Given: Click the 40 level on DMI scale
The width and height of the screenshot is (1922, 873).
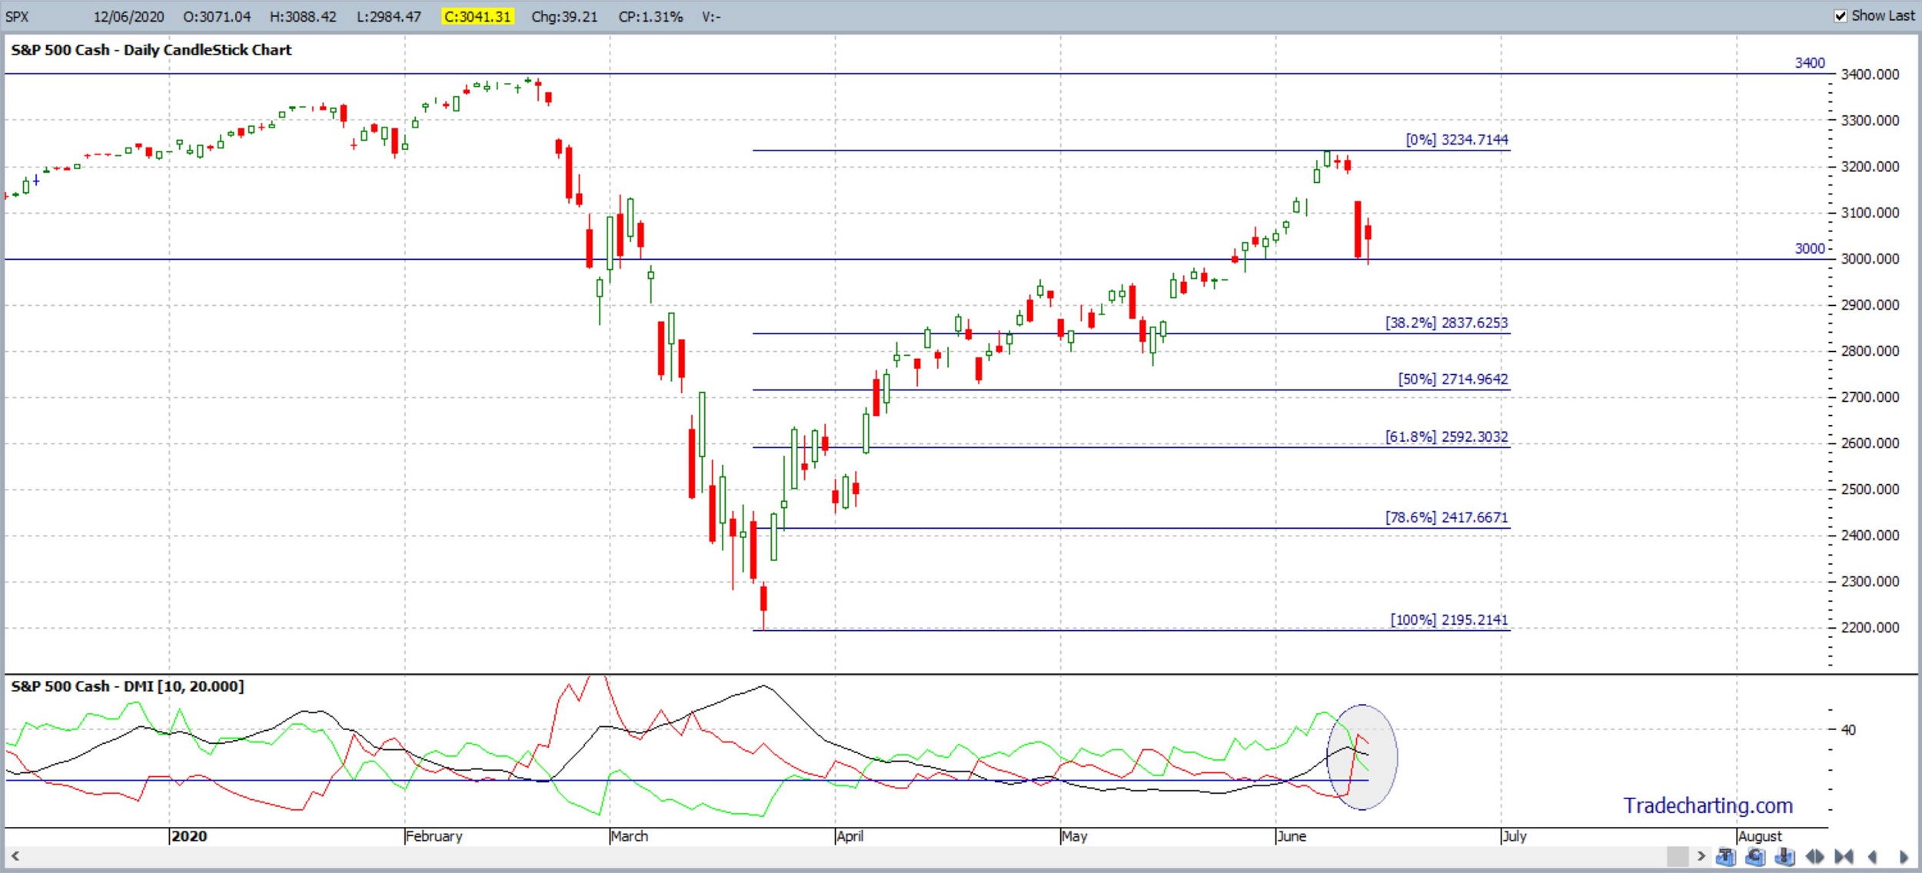Looking at the screenshot, I should coord(1848,730).
